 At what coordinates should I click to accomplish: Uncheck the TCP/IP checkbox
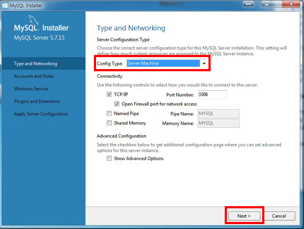[x=109, y=95]
